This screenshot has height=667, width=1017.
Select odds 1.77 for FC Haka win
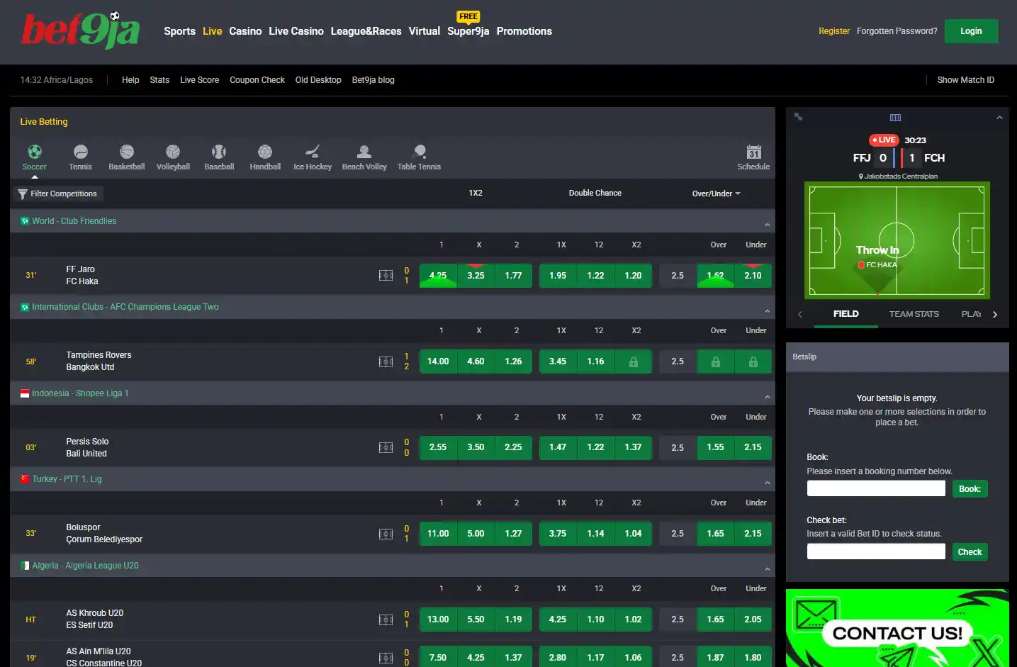point(513,276)
